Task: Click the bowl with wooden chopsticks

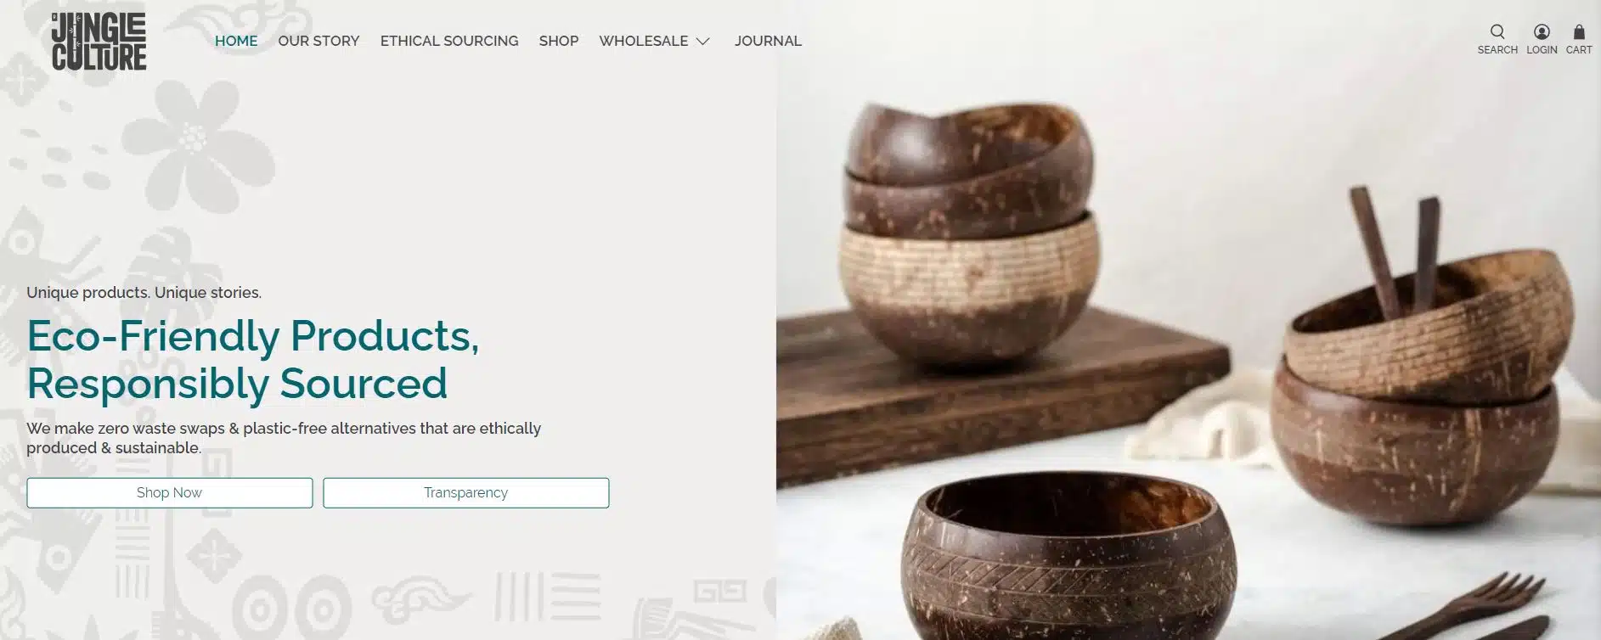Action: point(1418,373)
